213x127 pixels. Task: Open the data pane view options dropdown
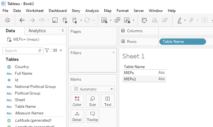pos(61,50)
